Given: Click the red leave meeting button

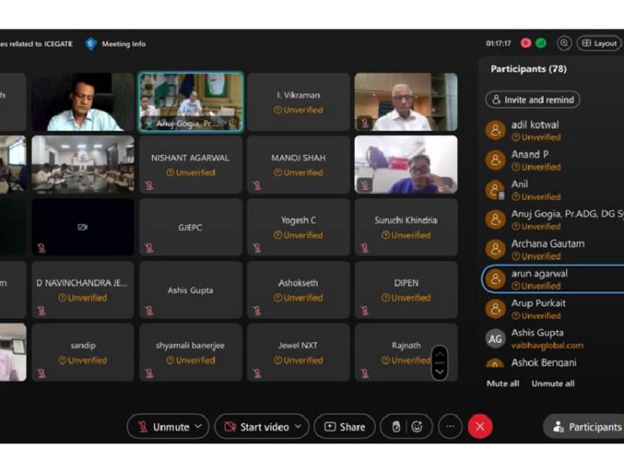Looking at the screenshot, I should (x=480, y=426).
